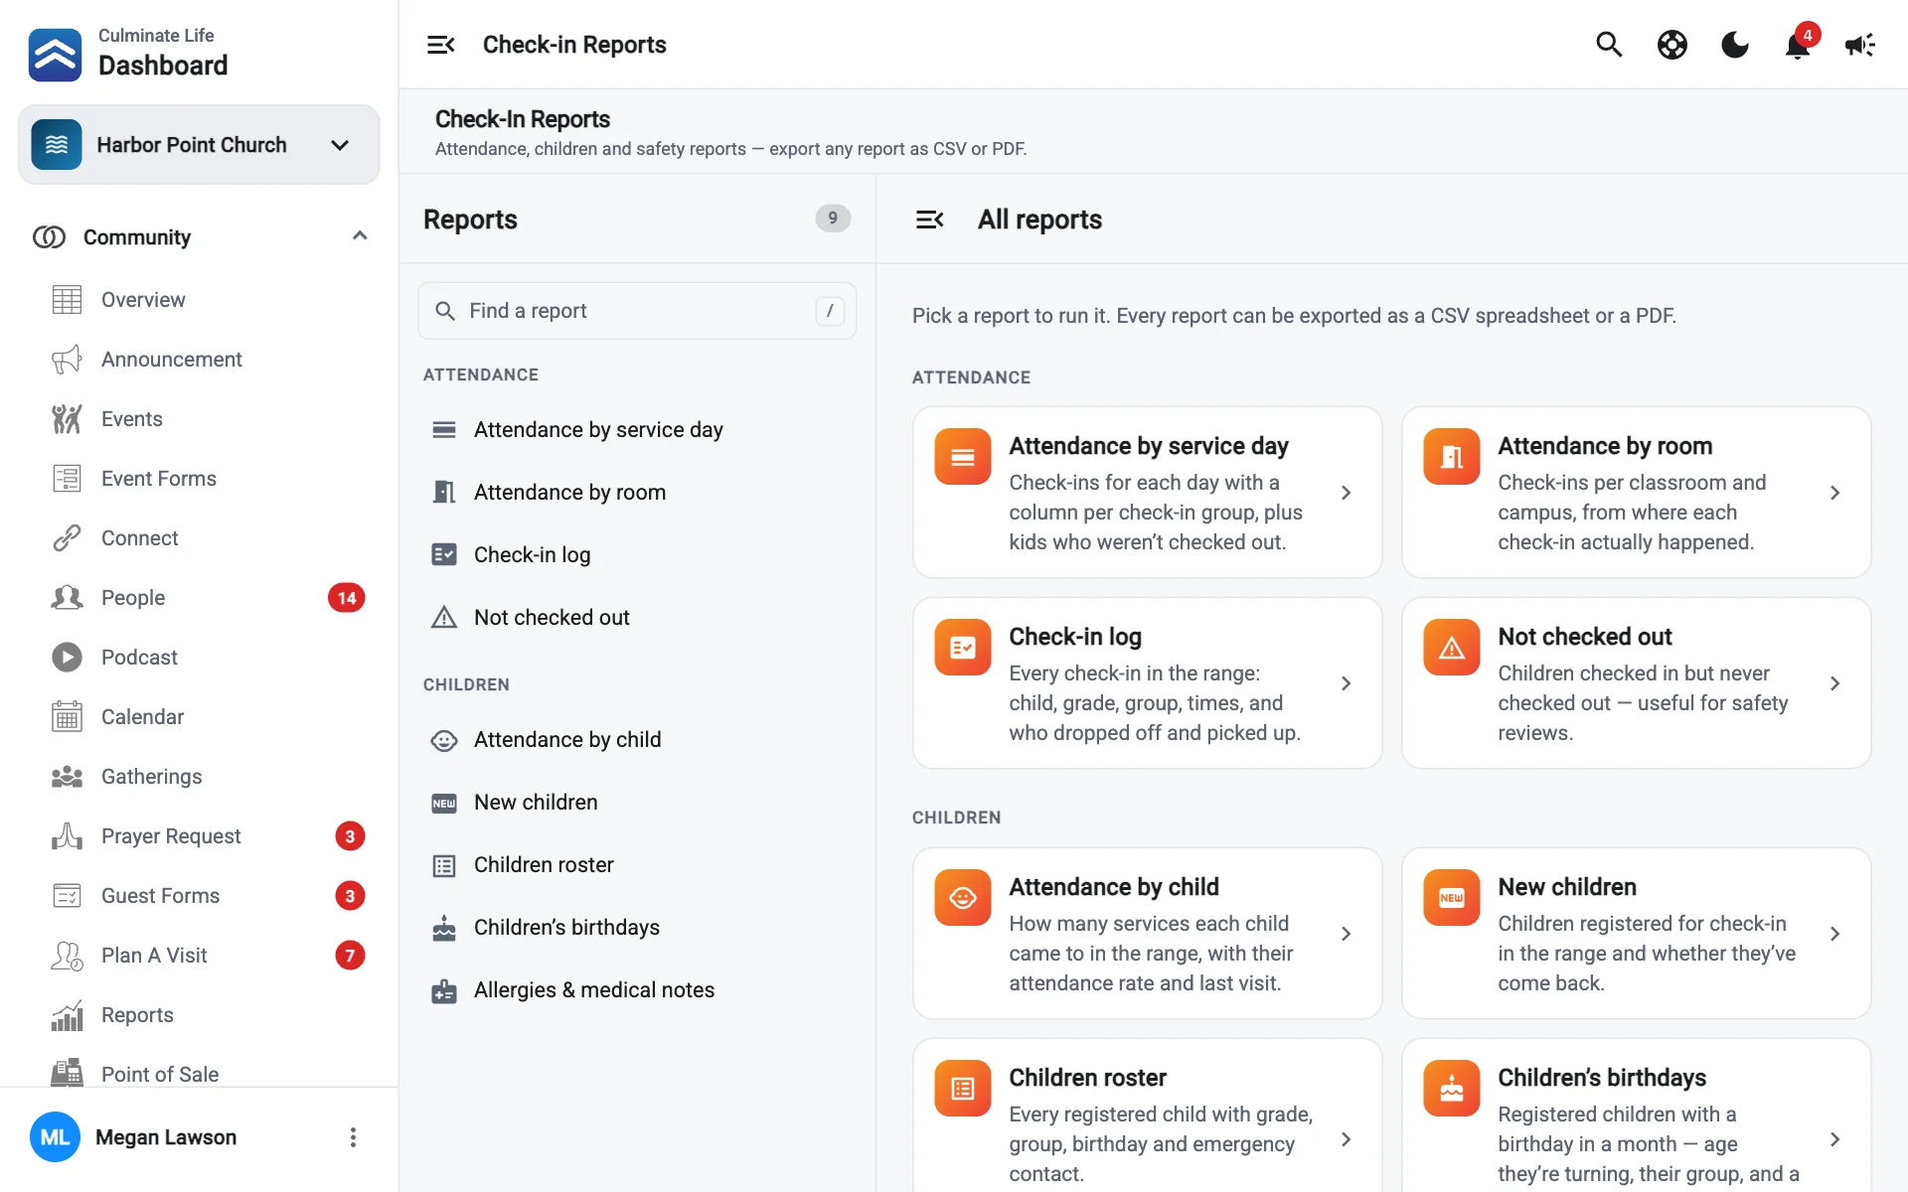Collapse the reports list panel icon

(x=929, y=220)
